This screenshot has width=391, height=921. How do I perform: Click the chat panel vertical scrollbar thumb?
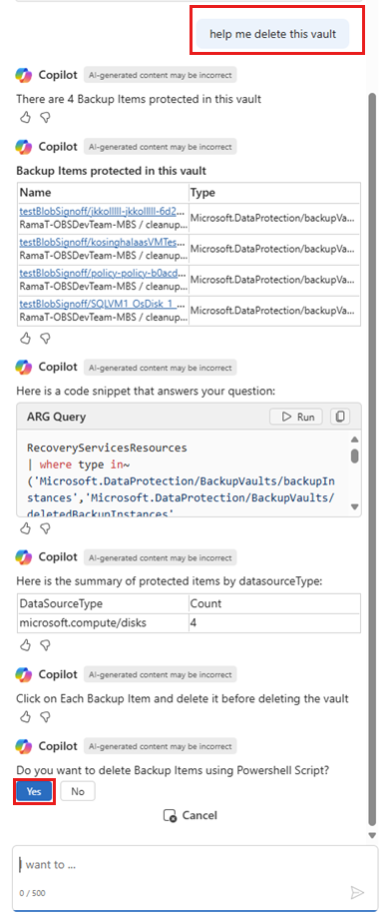click(x=372, y=459)
